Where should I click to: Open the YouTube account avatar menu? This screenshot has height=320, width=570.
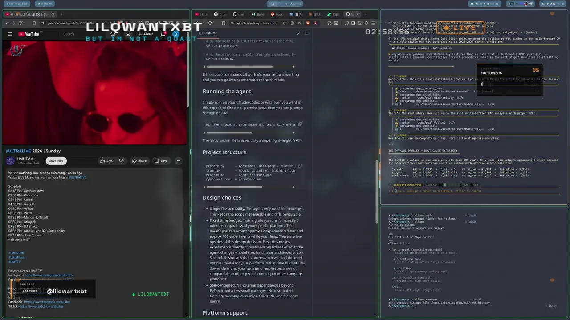click(176, 34)
